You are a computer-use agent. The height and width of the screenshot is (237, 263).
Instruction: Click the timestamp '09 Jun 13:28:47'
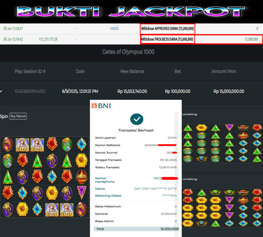click(x=13, y=28)
